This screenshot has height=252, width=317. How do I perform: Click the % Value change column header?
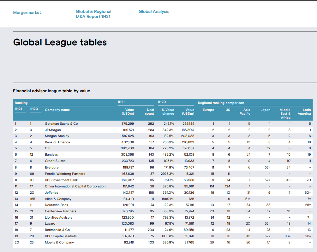(168, 112)
